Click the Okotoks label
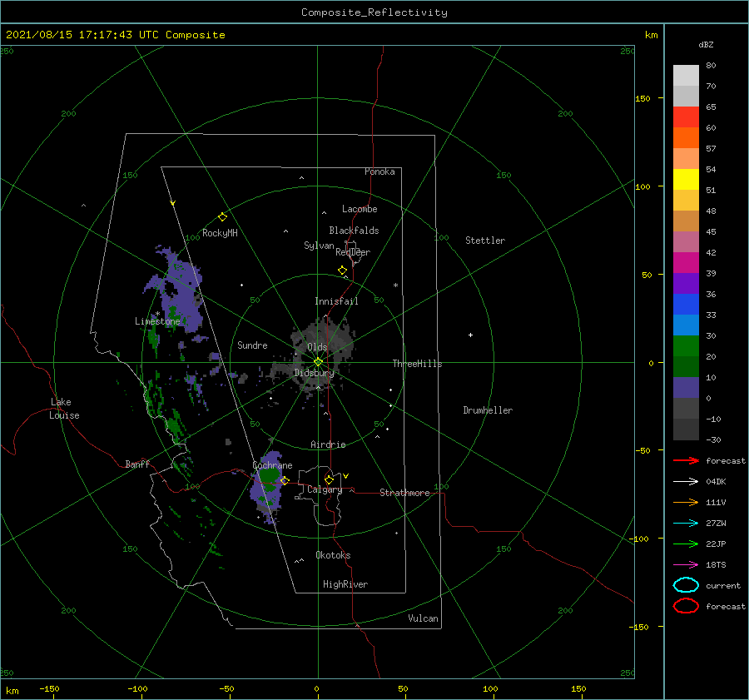The width and height of the screenshot is (749, 700). [333, 555]
